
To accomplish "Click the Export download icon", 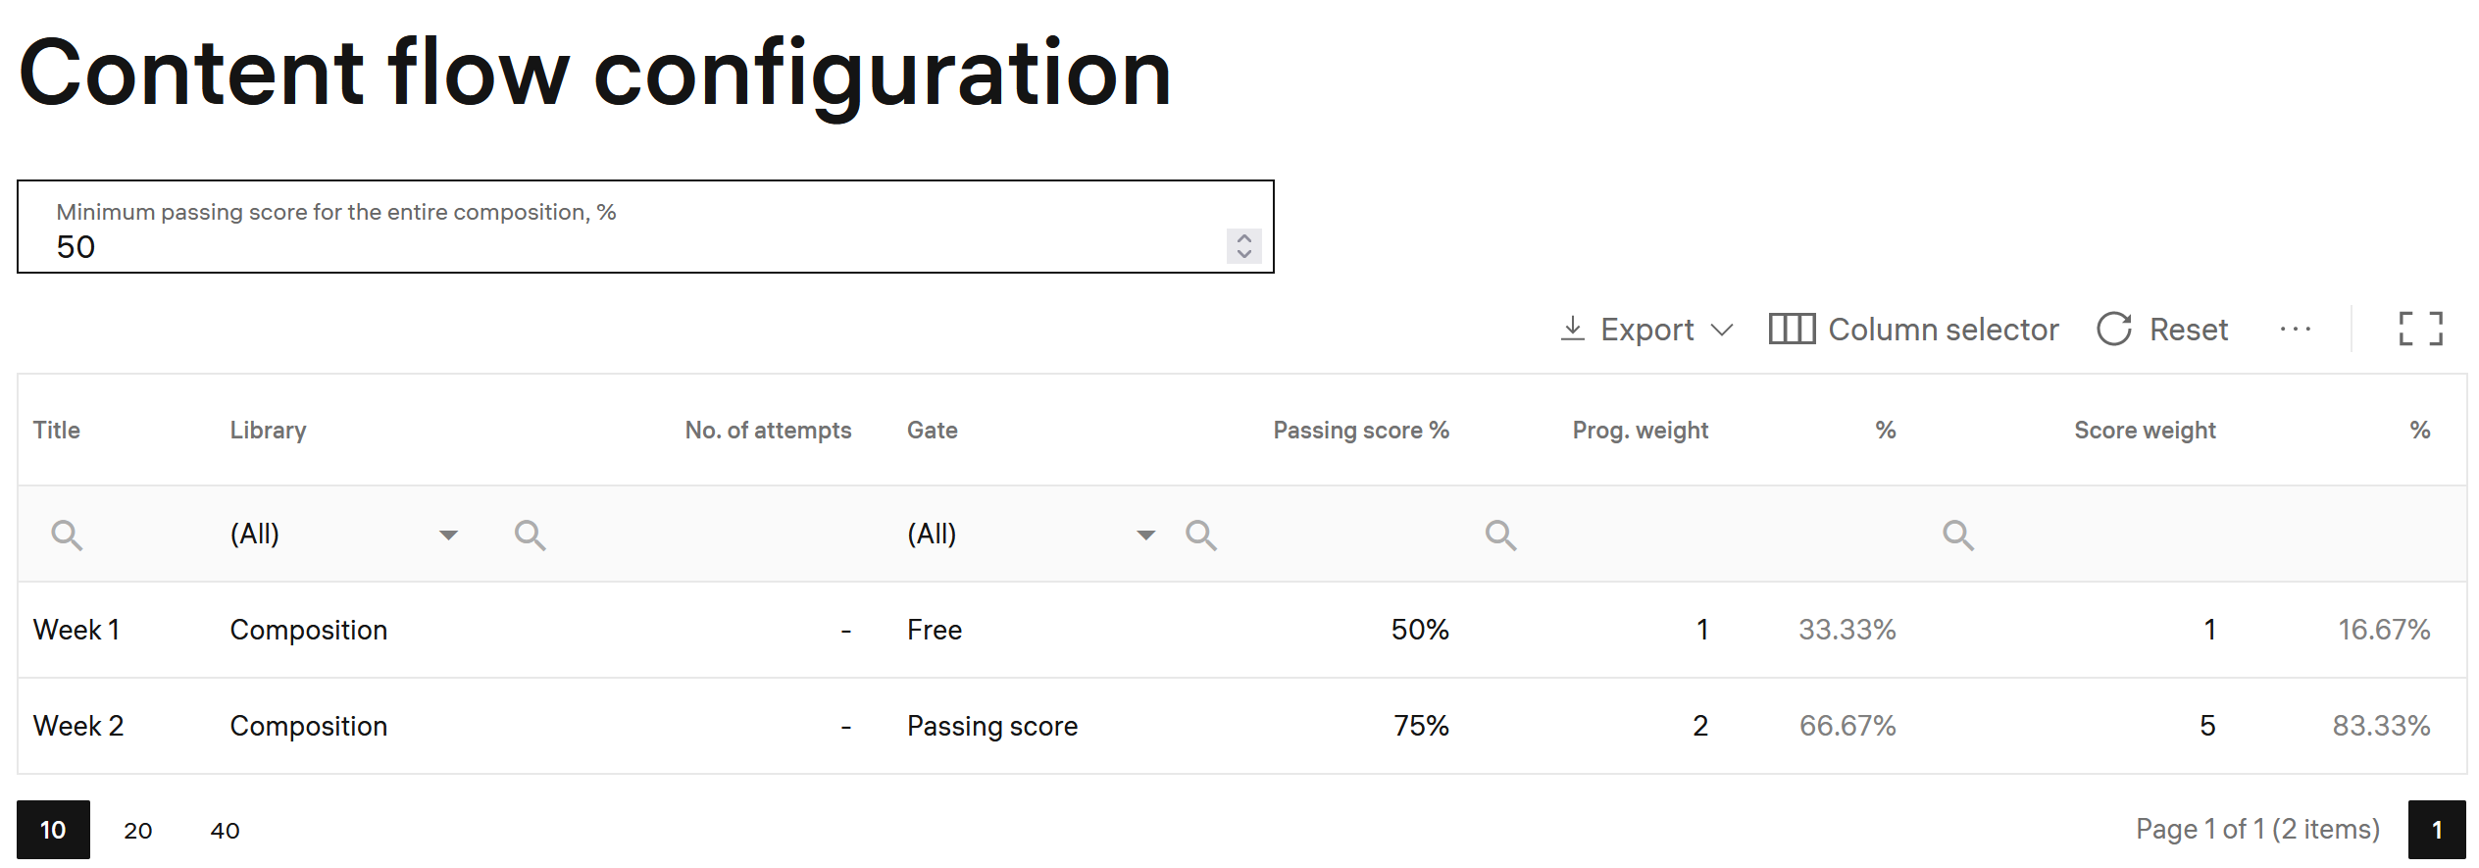I will click(1572, 329).
